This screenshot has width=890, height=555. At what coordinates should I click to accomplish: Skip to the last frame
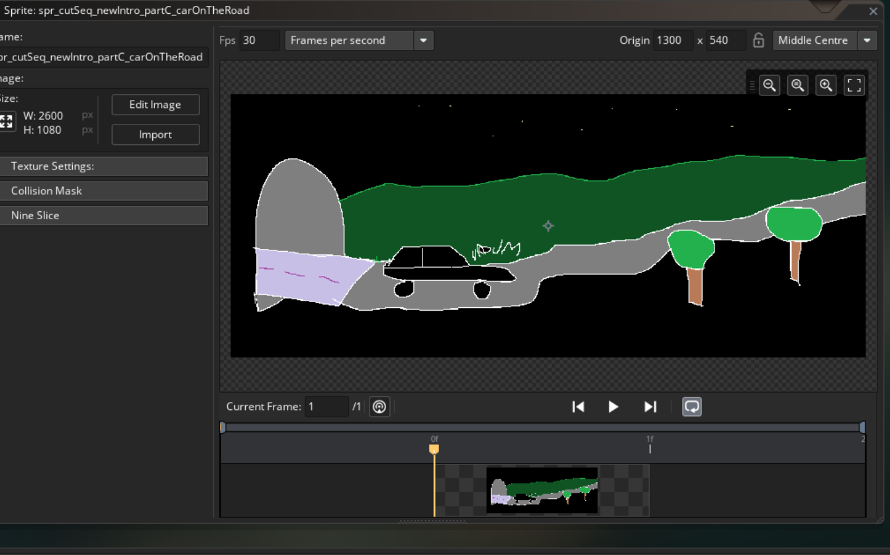tap(650, 407)
